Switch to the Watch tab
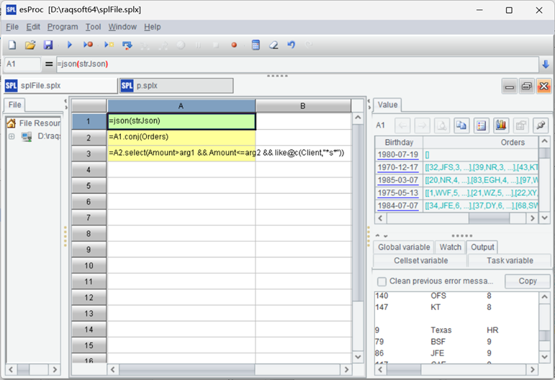This screenshot has width=555, height=380. [x=450, y=247]
